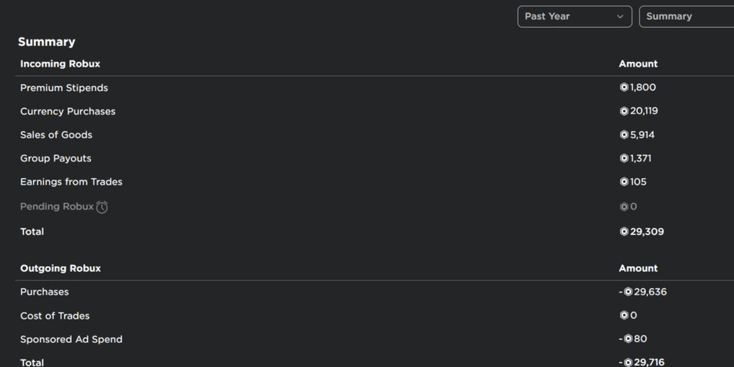Open the Earnings from Trades row
Screen dimensions: 734x367
(x=374, y=182)
